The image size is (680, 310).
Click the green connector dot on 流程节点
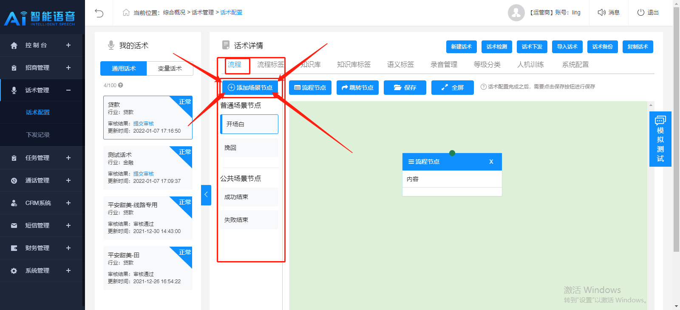tap(452, 153)
